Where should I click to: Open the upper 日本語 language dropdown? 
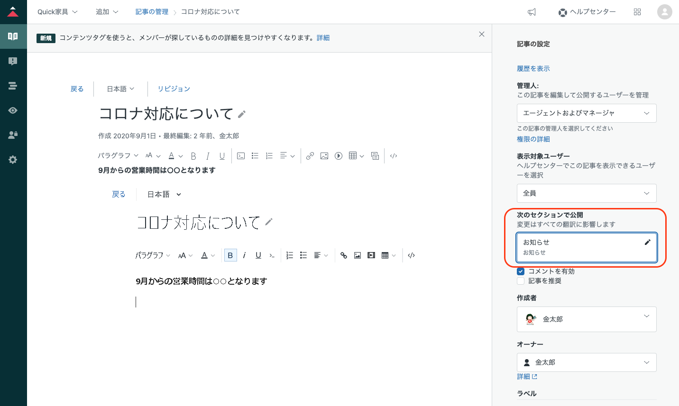[120, 89]
